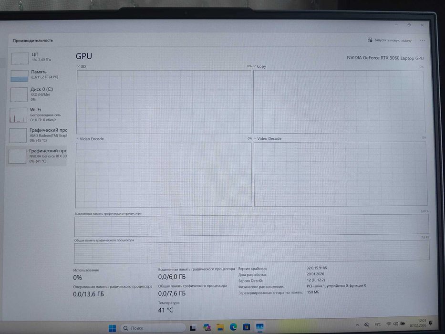The height and width of the screenshot is (334, 445).
Task: Open the 3D engine graph dropdown
Action: pyautogui.click(x=82, y=66)
